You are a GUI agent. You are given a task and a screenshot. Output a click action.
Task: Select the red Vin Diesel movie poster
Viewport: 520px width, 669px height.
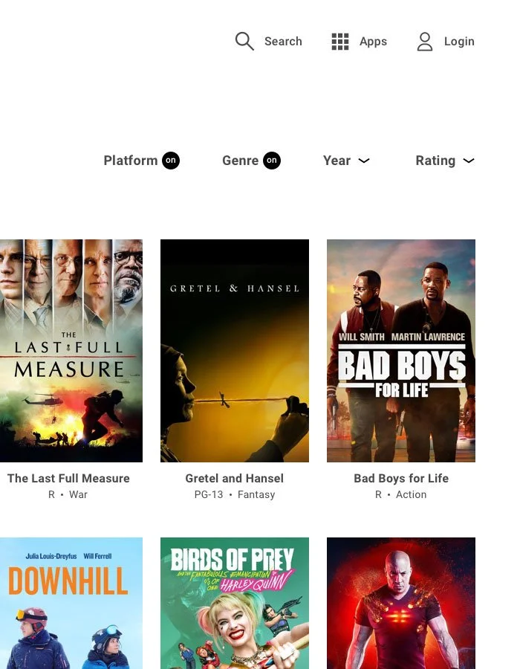[x=401, y=604]
